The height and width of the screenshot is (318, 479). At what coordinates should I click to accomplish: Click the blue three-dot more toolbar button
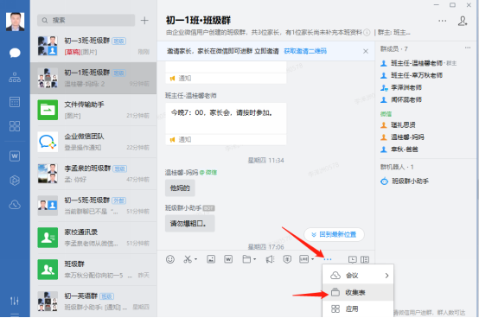click(x=327, y=259)
